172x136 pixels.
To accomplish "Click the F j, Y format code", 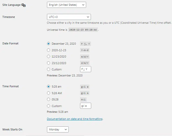I will pos(85,44).
